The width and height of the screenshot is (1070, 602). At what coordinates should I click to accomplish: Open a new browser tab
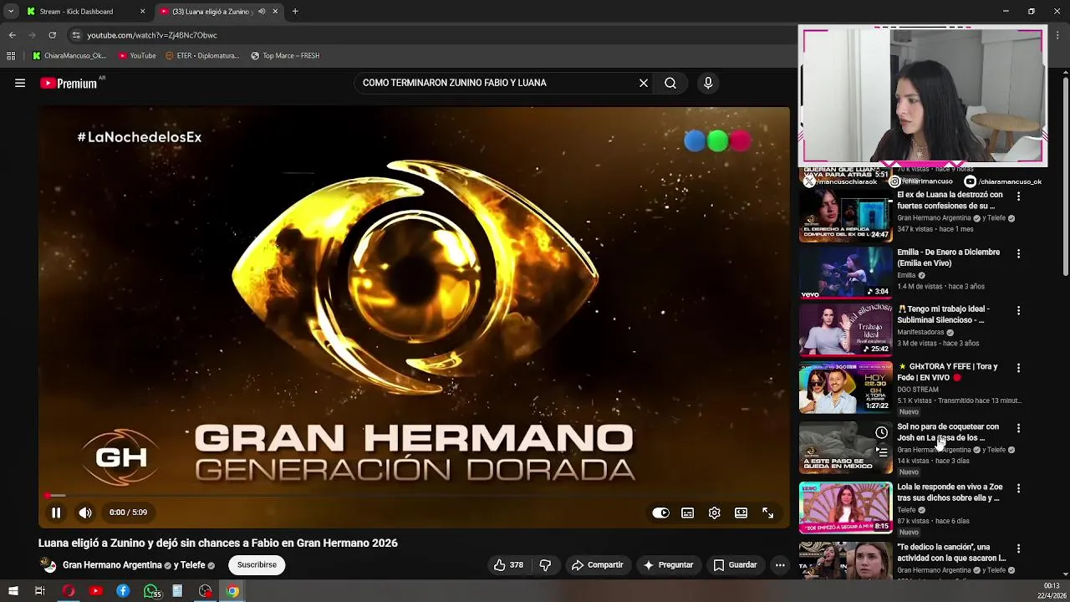(295, 12)
